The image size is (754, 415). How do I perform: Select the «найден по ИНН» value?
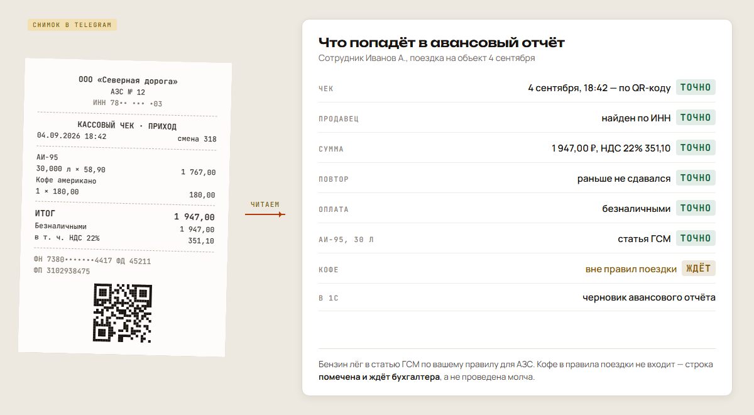(636, 118)
